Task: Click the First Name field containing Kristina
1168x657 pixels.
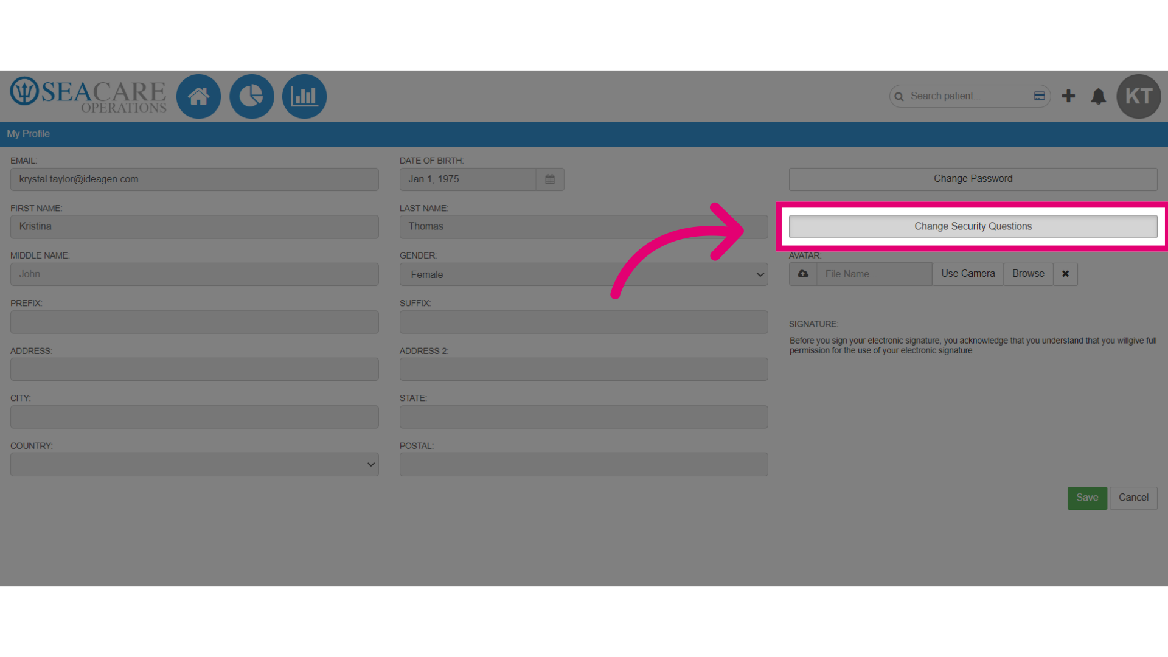Action: (195, 227)
